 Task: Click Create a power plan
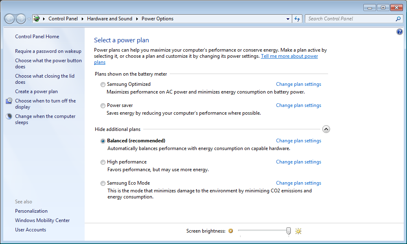pyautogui.click(x=36, y=91)
